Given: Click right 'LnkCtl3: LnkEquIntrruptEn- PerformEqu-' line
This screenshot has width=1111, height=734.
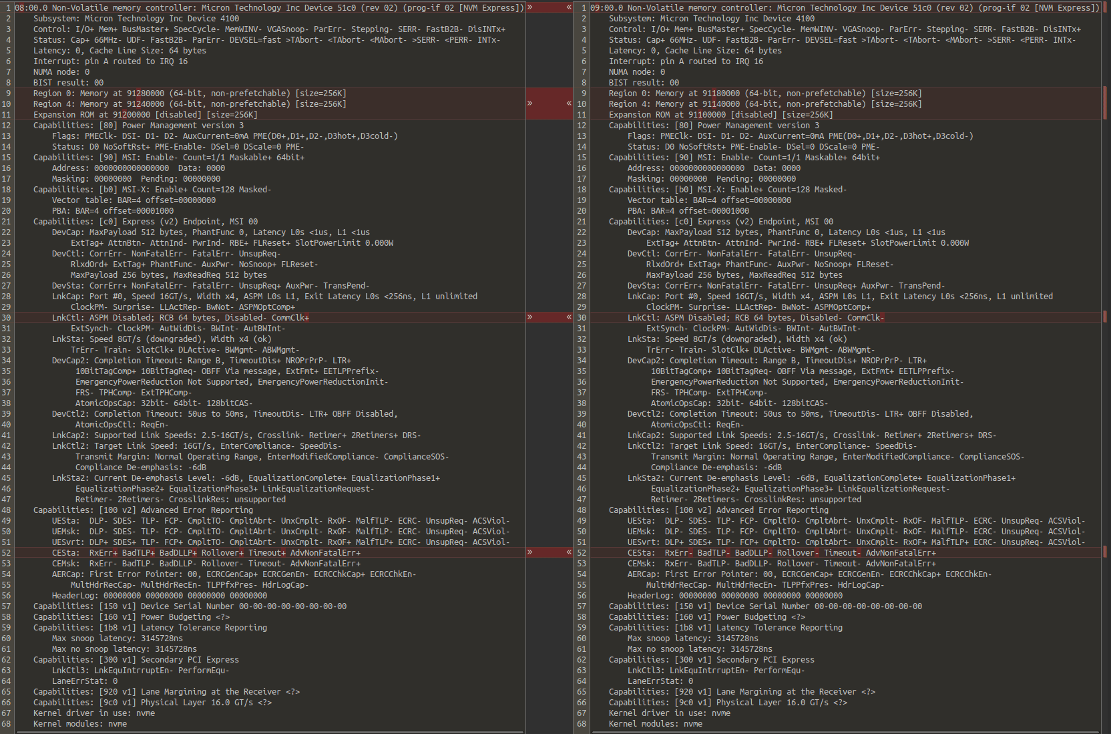Looking at the screenshot, I should (716, 670).
